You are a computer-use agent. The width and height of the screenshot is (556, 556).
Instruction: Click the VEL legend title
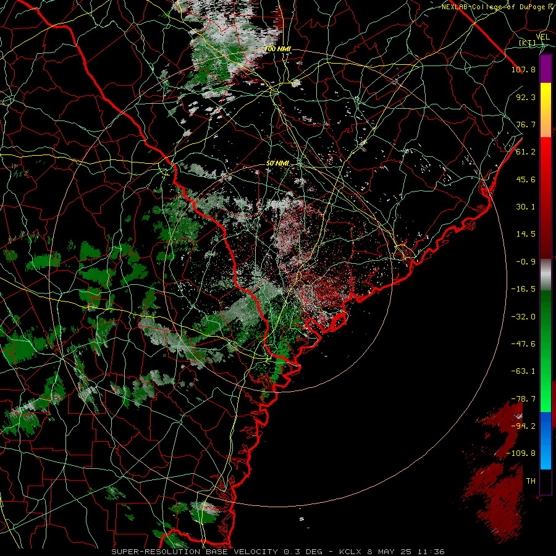click(x=542, y=37)
